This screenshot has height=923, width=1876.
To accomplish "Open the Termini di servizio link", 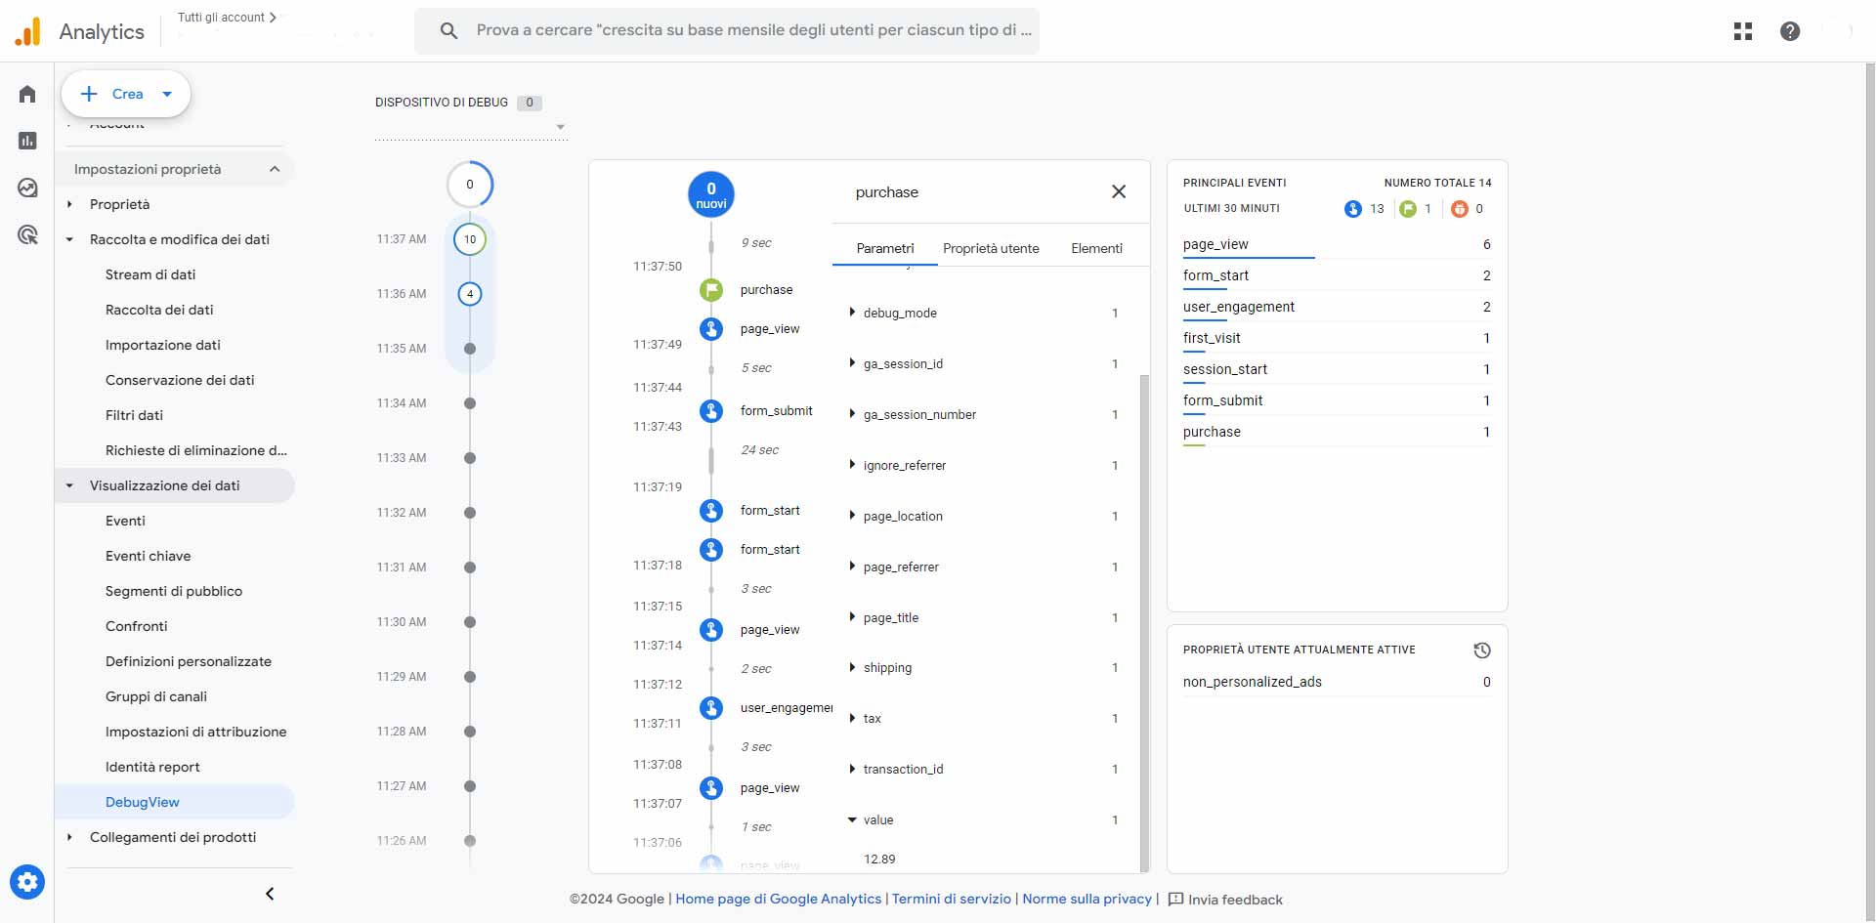I will [951, 899].
